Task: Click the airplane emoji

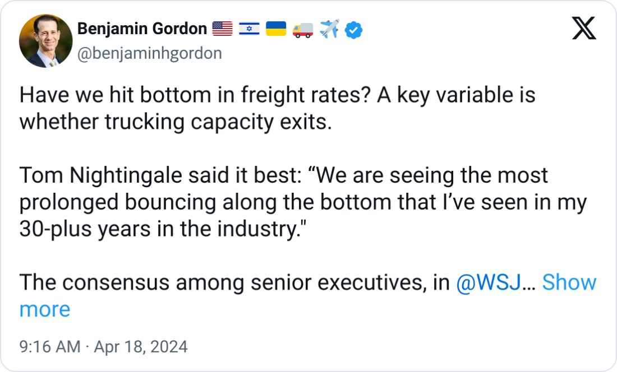Action: pos(329,29)
